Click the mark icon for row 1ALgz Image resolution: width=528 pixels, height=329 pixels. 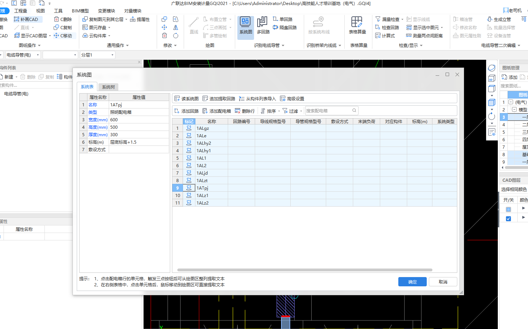[189, 128]
